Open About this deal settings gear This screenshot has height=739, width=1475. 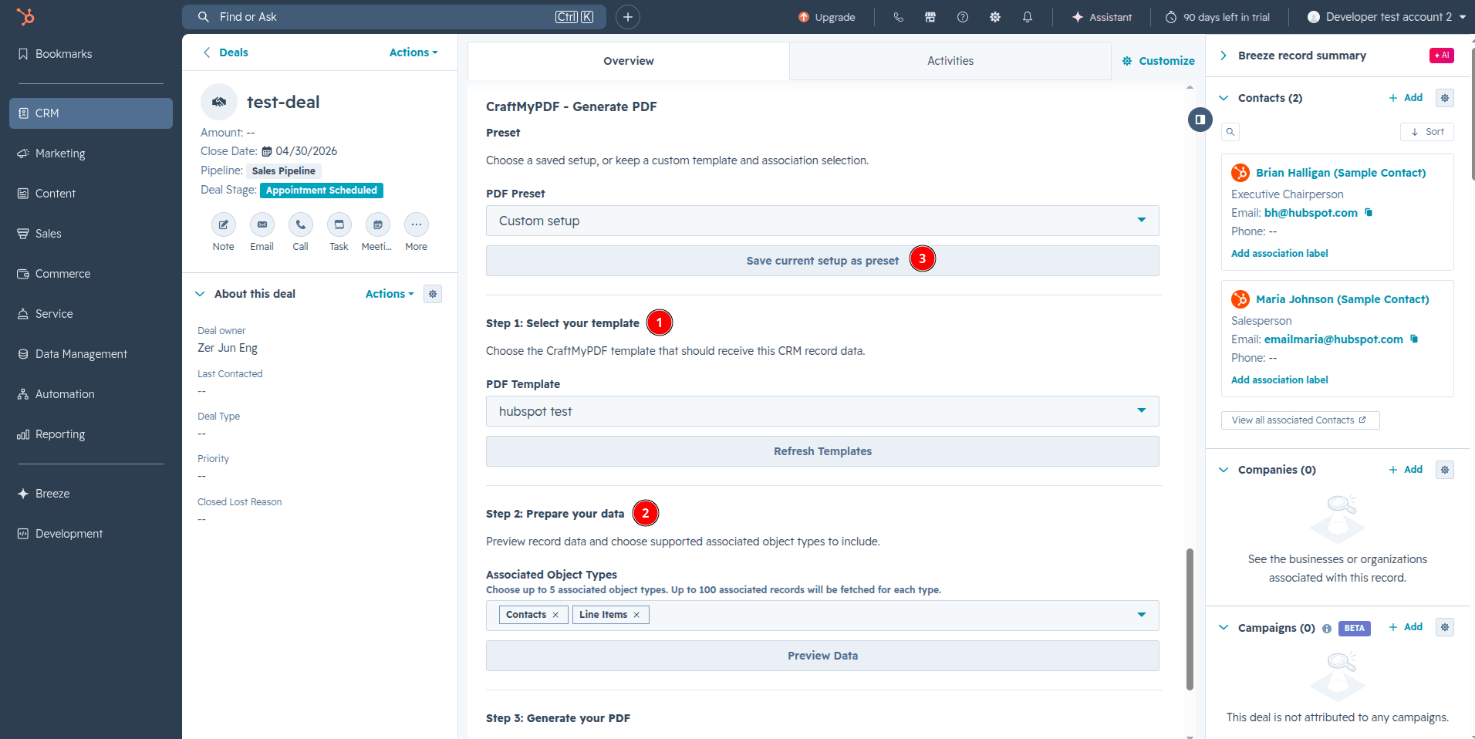pyautogui.click(x=433, y=294)
